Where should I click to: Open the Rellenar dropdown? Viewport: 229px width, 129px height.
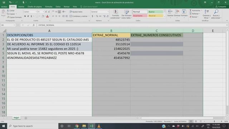coord(195,14)
